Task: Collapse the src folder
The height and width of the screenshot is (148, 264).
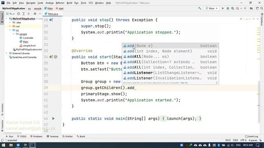Action: coord(10,30)
